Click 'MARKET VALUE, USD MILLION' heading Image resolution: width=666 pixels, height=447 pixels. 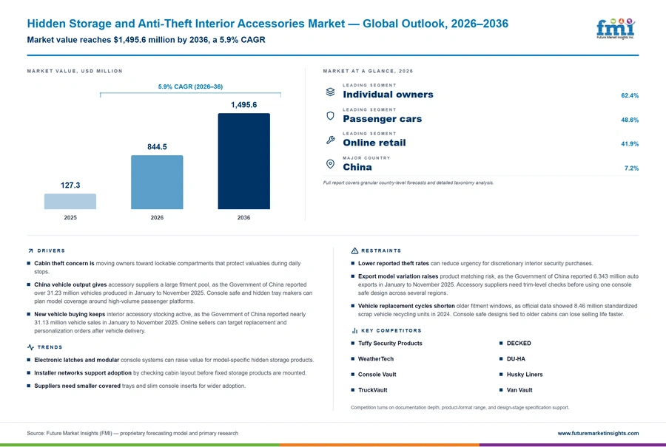[75, 71]
